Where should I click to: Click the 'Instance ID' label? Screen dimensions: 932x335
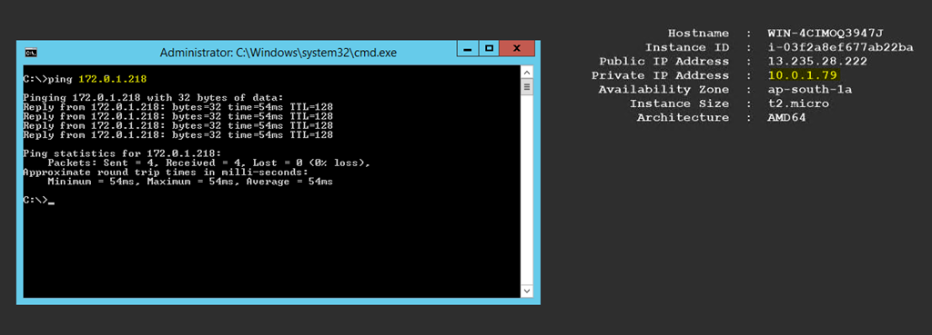click(x=687, y=47)
